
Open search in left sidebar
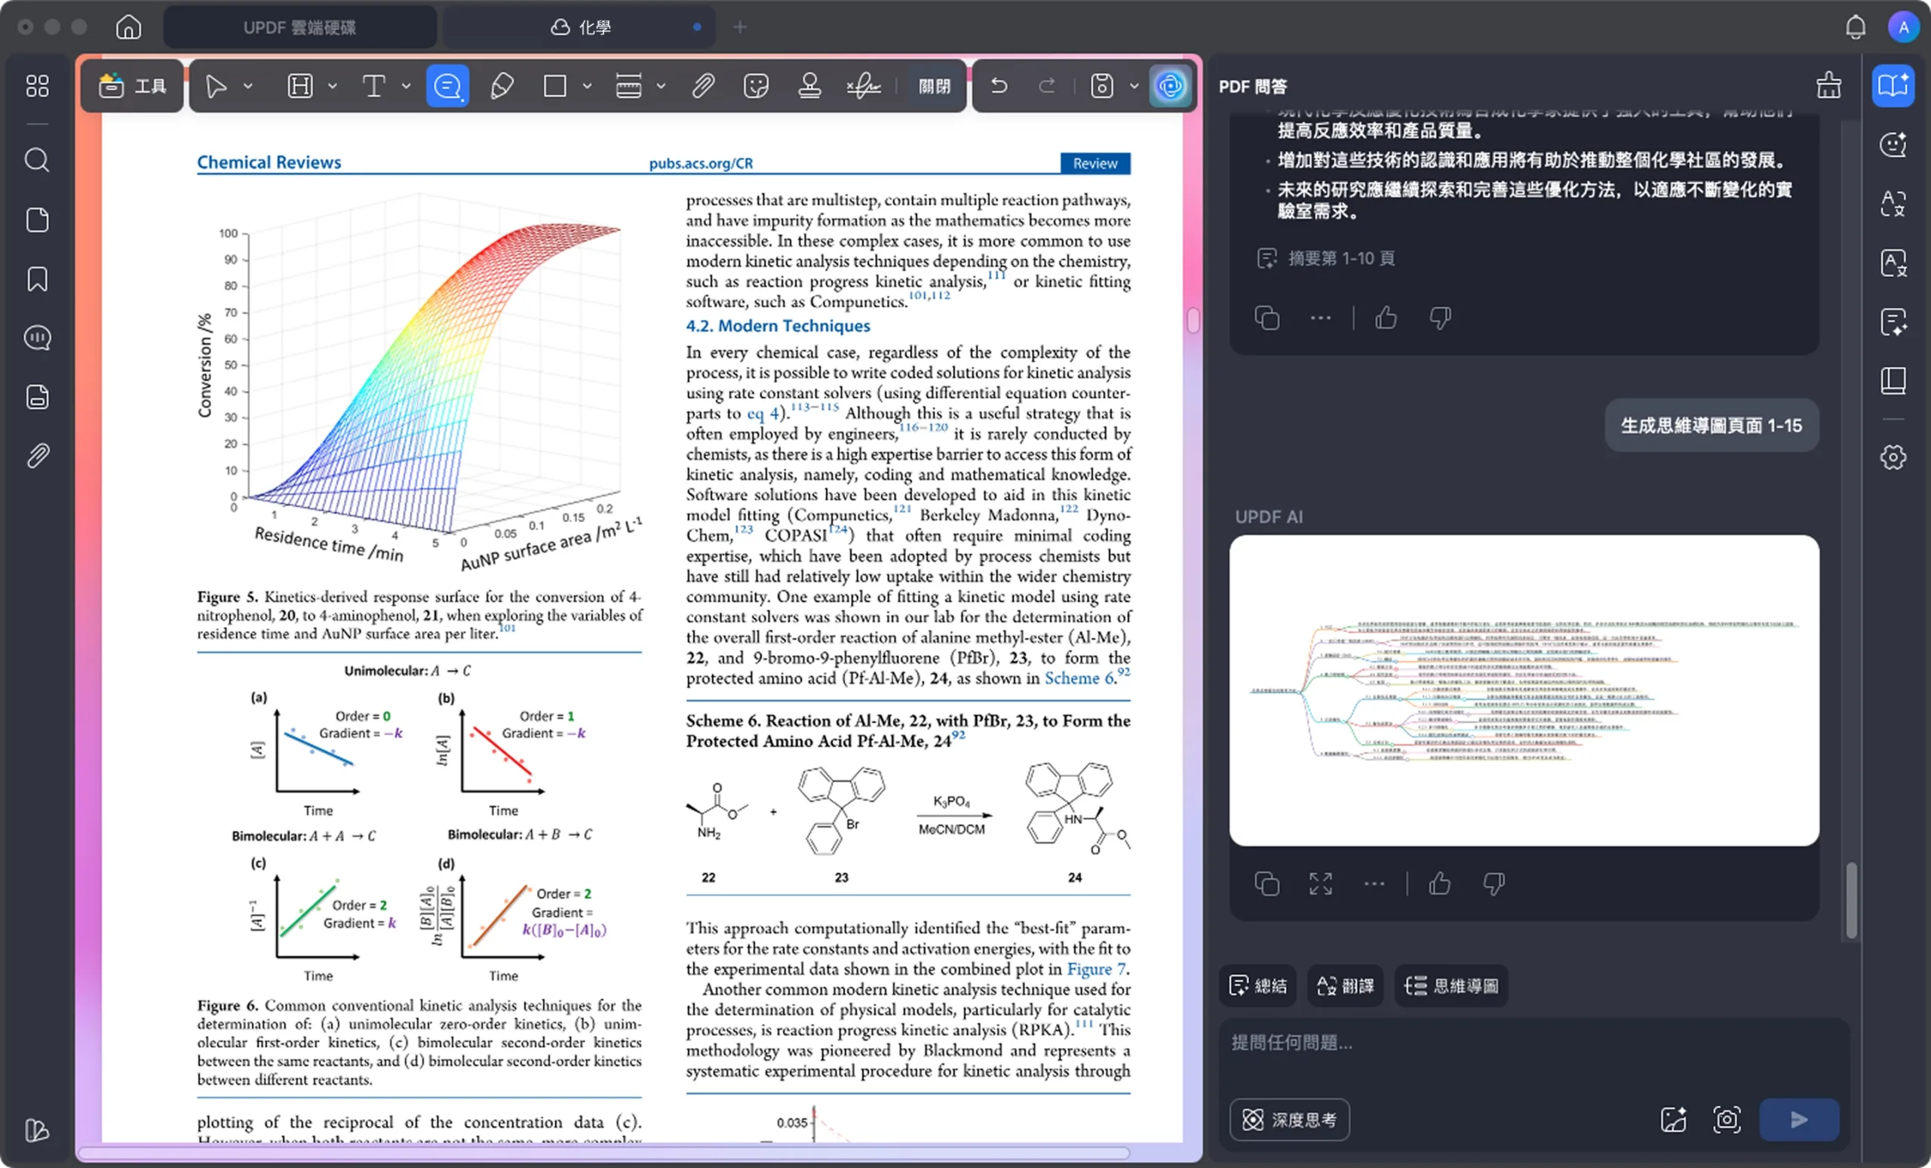click(x=37, y=161)
